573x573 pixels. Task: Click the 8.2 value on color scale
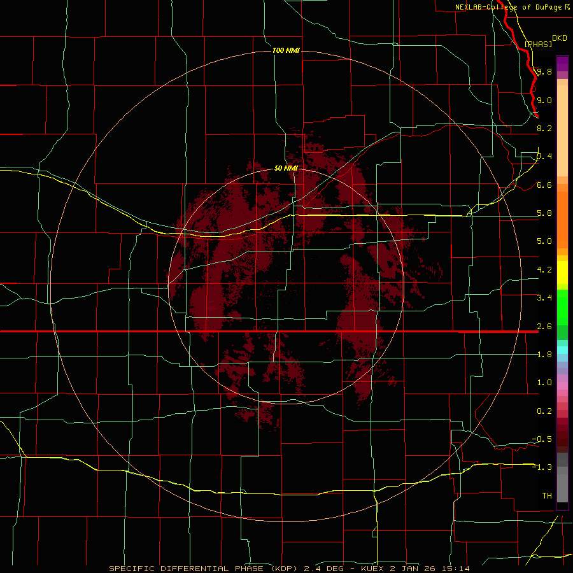pyautogui.click(x=544, y=128)
